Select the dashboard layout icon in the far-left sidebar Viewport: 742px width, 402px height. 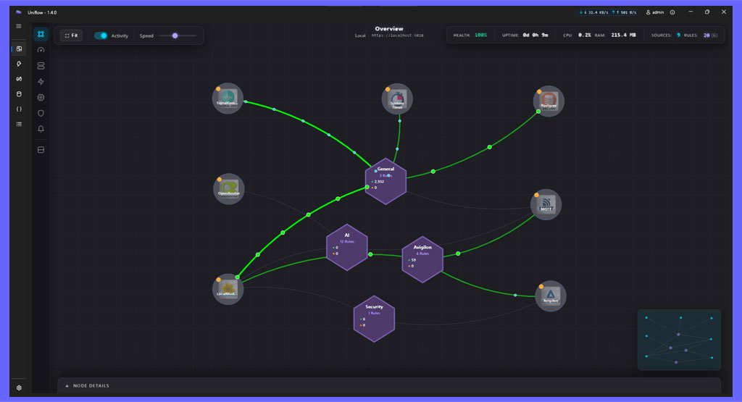19,49
